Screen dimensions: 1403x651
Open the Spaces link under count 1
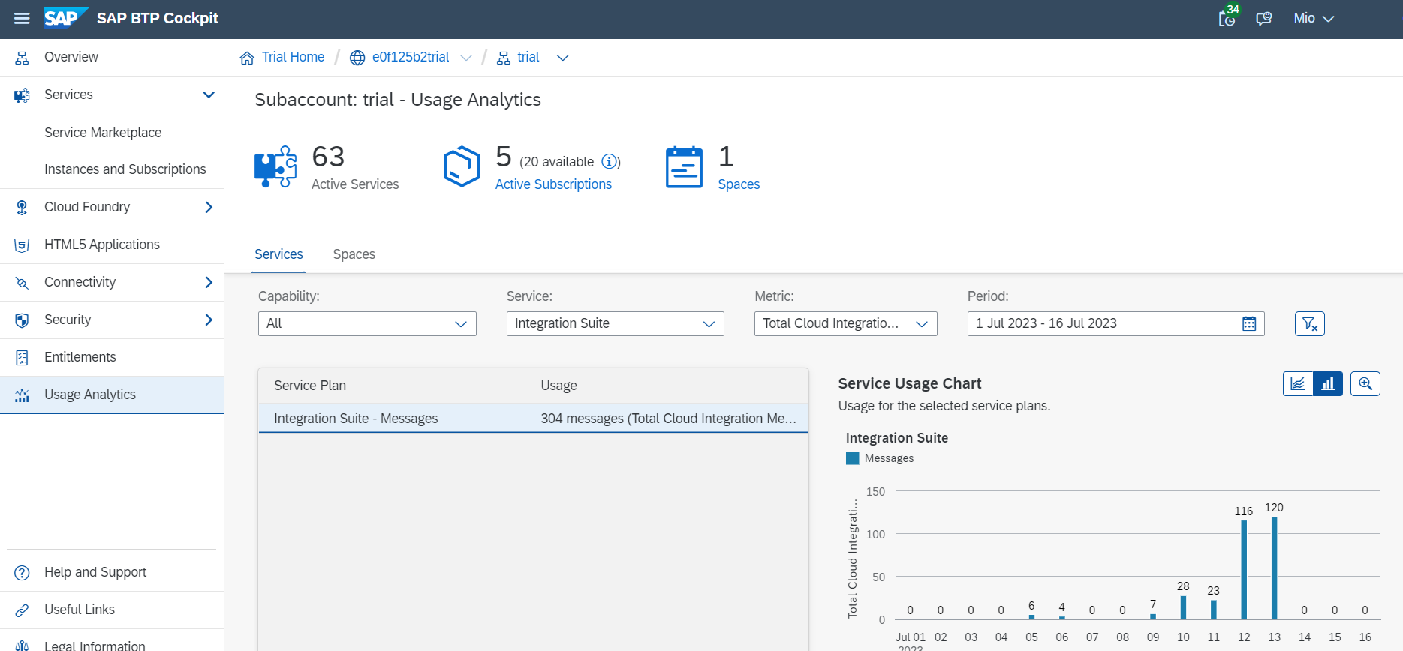(x=739, y=184)
